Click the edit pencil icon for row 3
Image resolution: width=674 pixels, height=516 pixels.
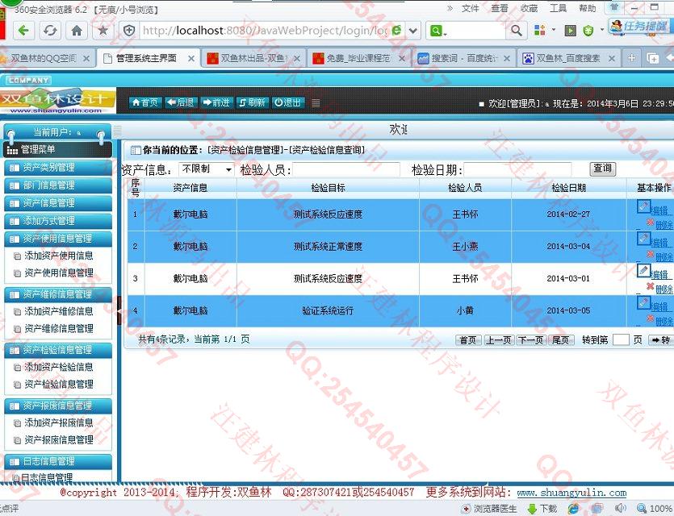point(643,271)
